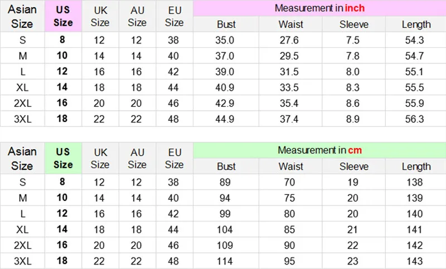Click the 7.5 sleeve value
Screen dimensions: 446x269
tap(353, 40)
